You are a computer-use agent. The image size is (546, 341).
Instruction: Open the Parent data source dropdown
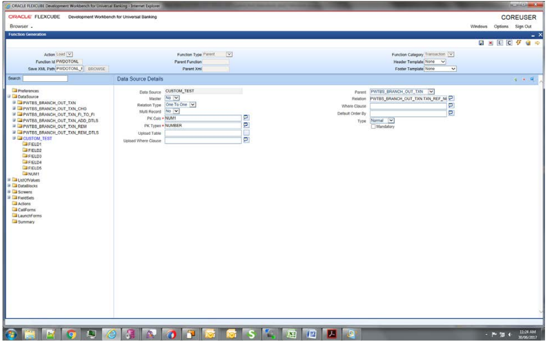click(431, 91)
